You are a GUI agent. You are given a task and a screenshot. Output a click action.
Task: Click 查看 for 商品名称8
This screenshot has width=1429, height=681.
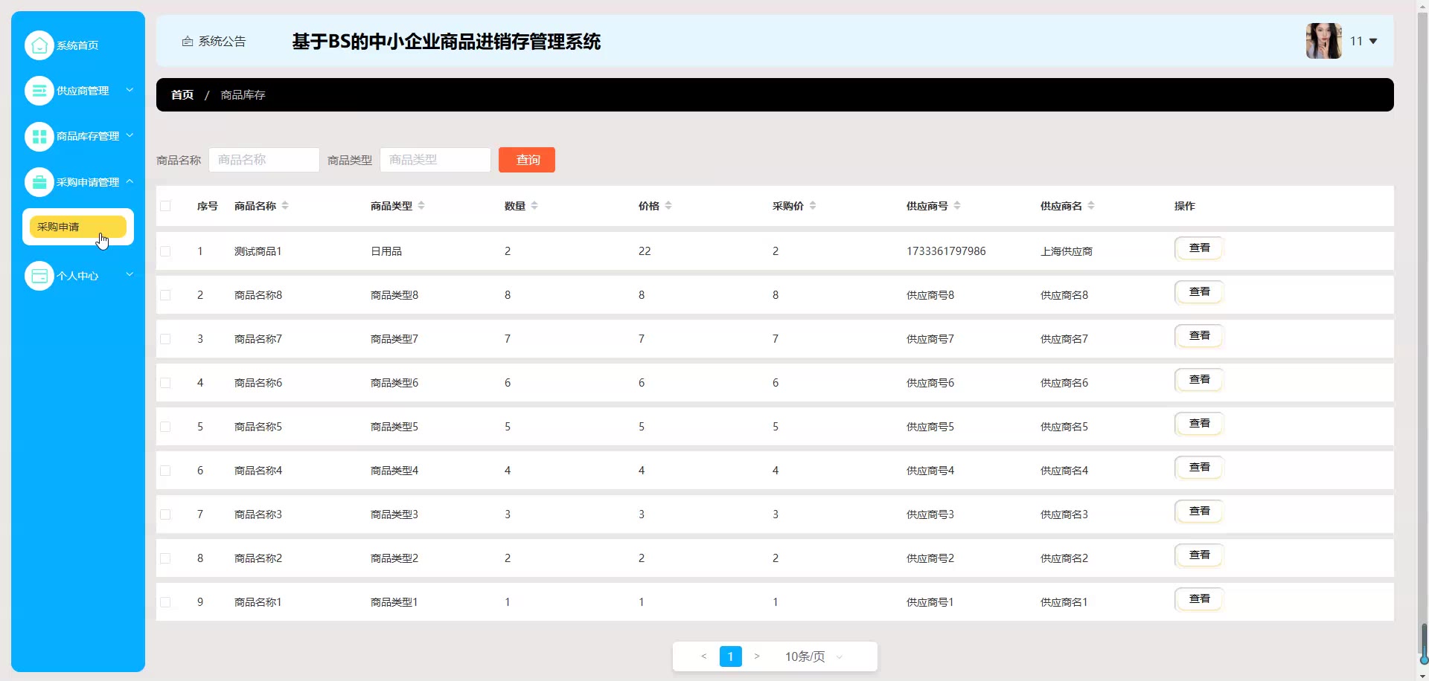pos(1199,292)
